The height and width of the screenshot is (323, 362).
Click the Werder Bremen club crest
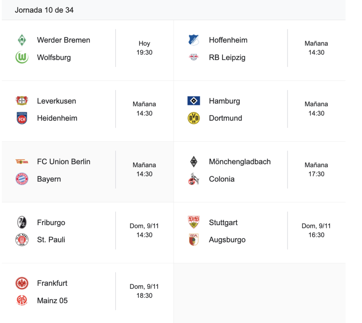[22, 40]
